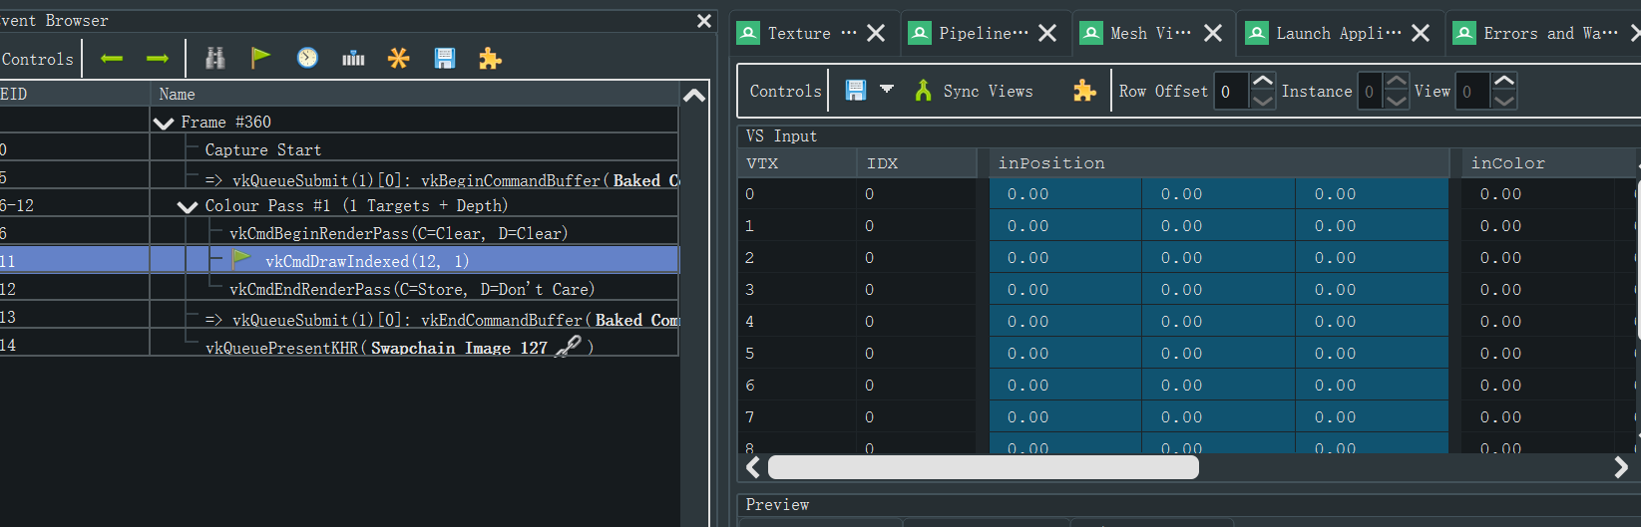Close the Texture Viewer tab
Image resolution: width=1641 pixels, height=527 pixels.
876,33
